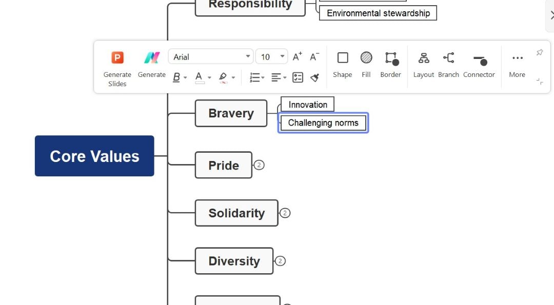The height and width of the screenshot is (305, 554).
Task: Increase font size with A+ icon
Action: [297, 57]
